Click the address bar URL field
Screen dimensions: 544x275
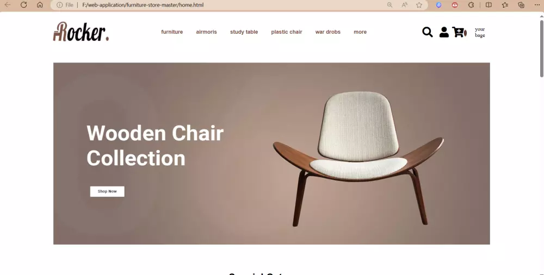tap(222, 5)
